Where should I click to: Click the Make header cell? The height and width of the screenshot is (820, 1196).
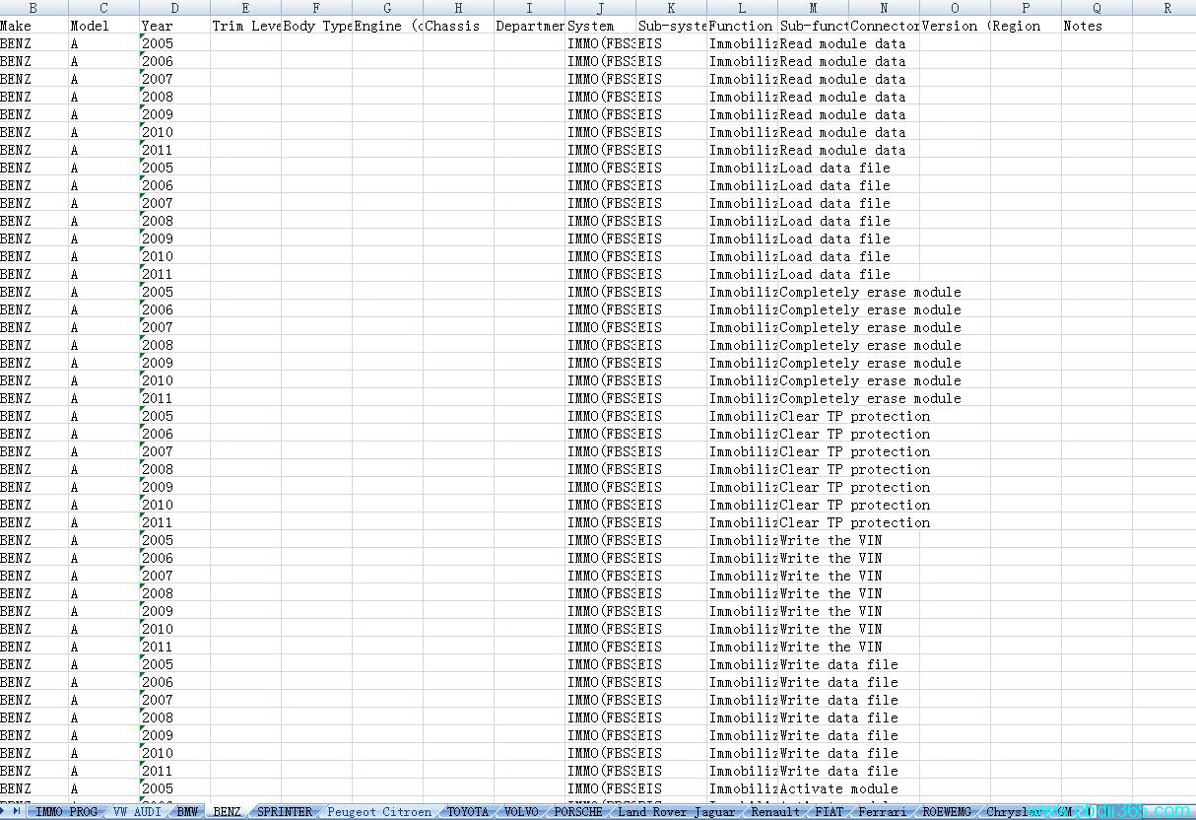click(x=33, y=27)
